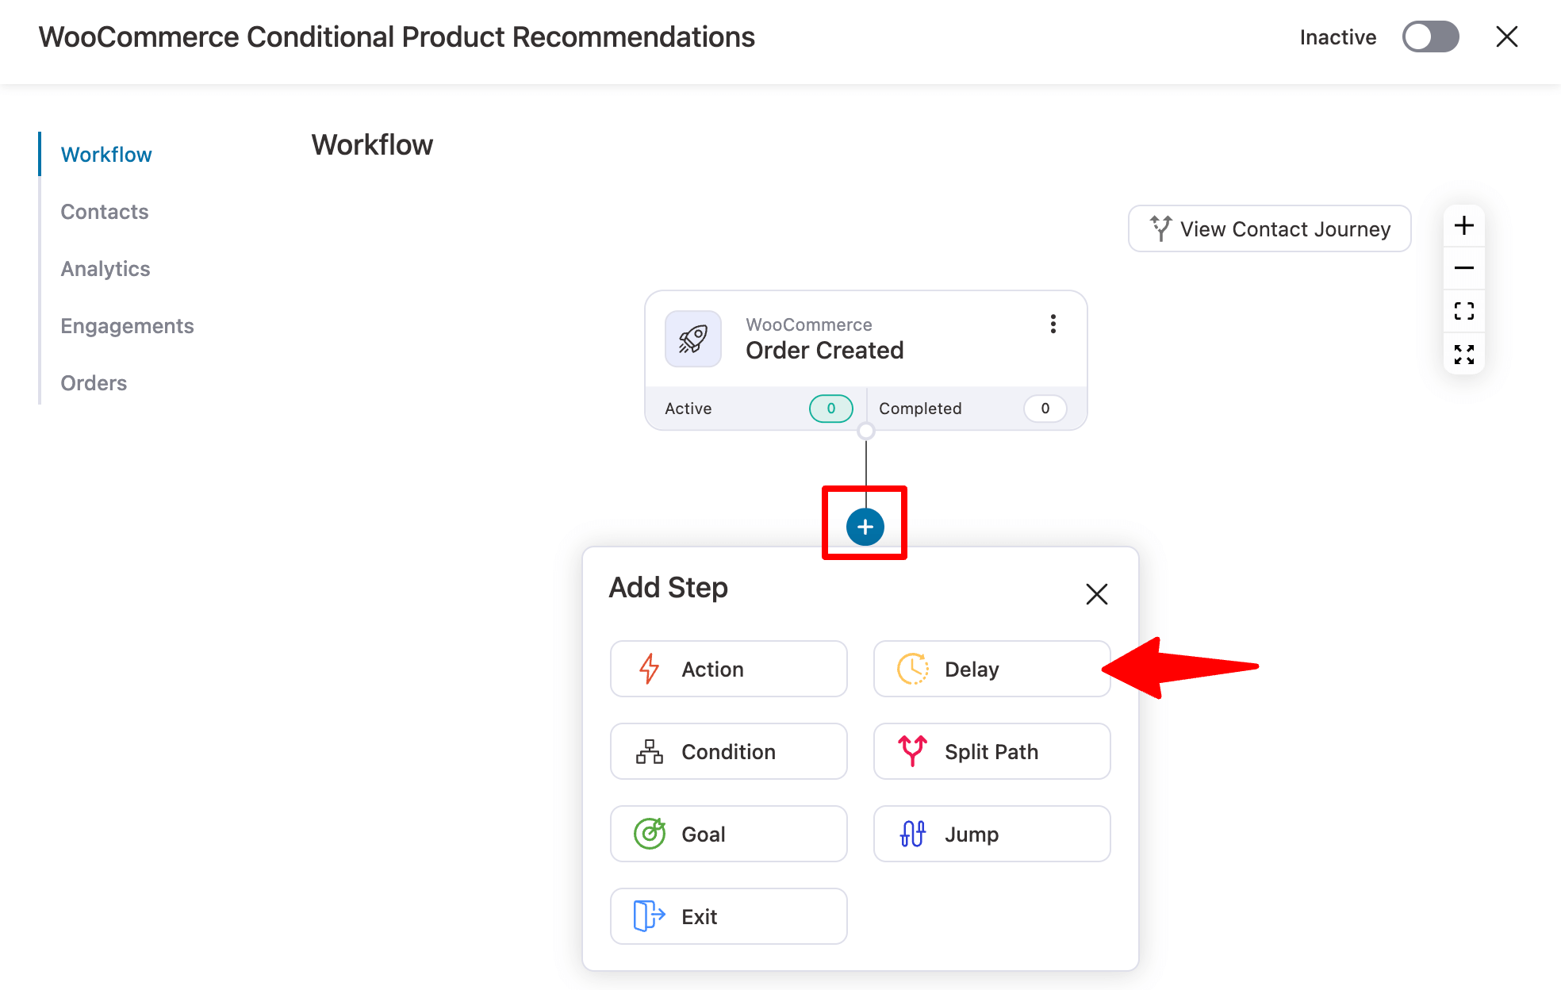Image resolution: width=1561 pixels, height=990 pixels.
Task: Select the Contacts menu item
Action: pos(104,210)
